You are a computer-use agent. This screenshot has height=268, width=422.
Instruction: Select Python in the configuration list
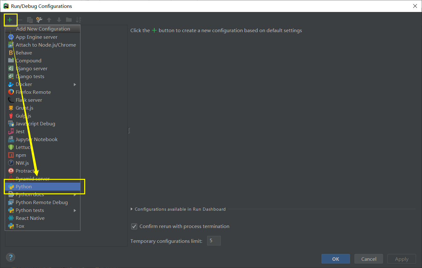coord(42,186)
